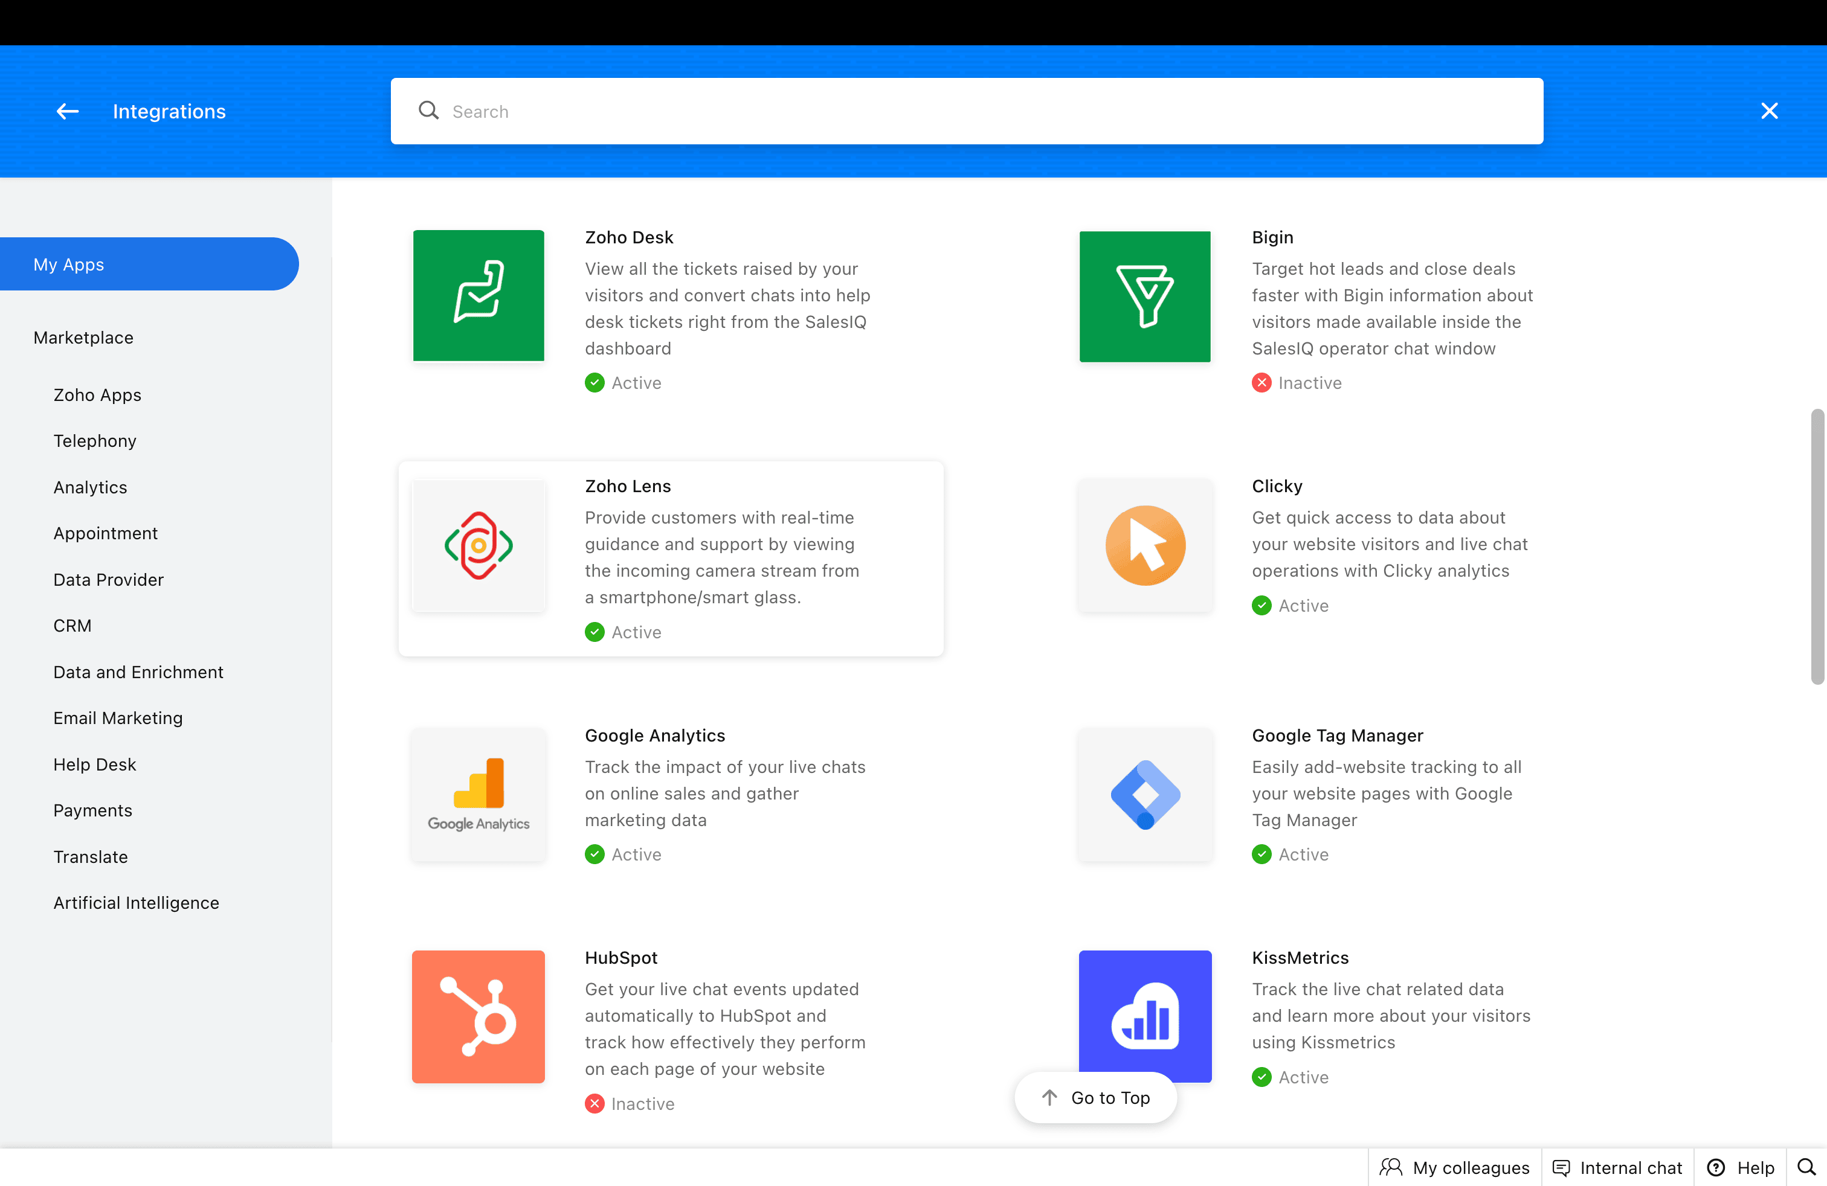Click the KissMetrics title

click(1300, 958)
